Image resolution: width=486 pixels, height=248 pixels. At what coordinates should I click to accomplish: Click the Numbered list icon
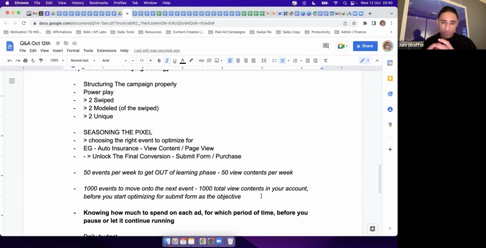[x=295, y=60]
